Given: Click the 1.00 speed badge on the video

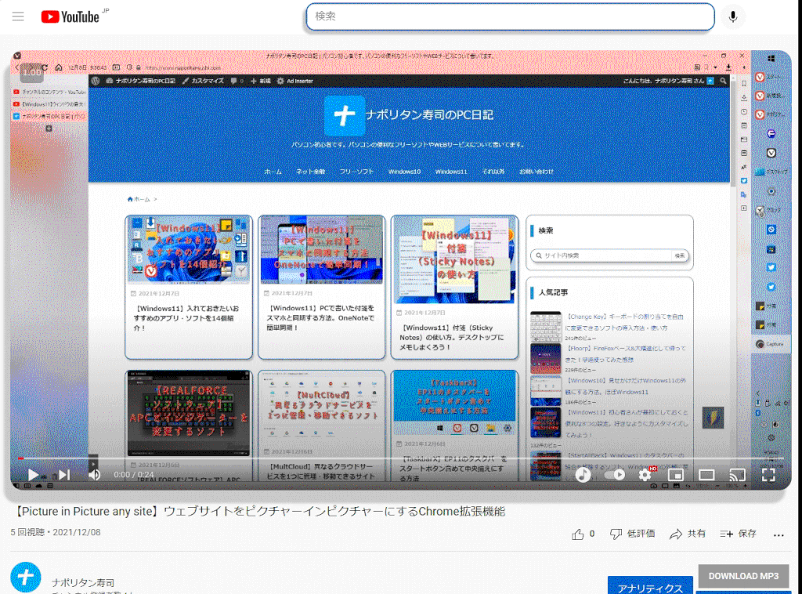Looking at the screenshot, I should 31,72.
